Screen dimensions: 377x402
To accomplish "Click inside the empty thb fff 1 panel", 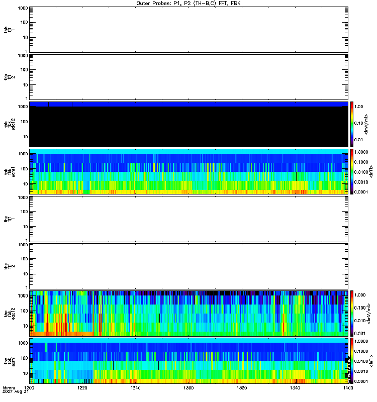I will (189, 29).
